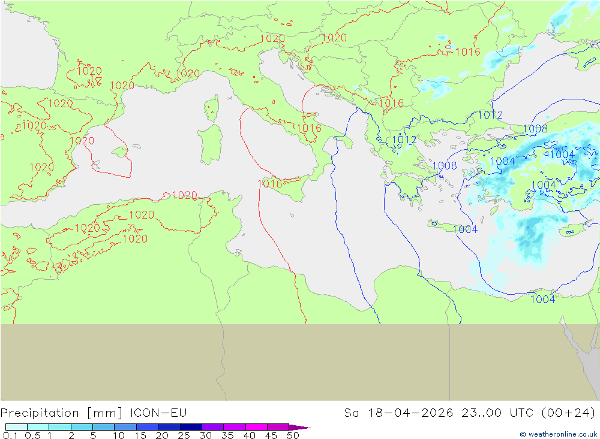Click the legend value '10'

coord(119,435)
